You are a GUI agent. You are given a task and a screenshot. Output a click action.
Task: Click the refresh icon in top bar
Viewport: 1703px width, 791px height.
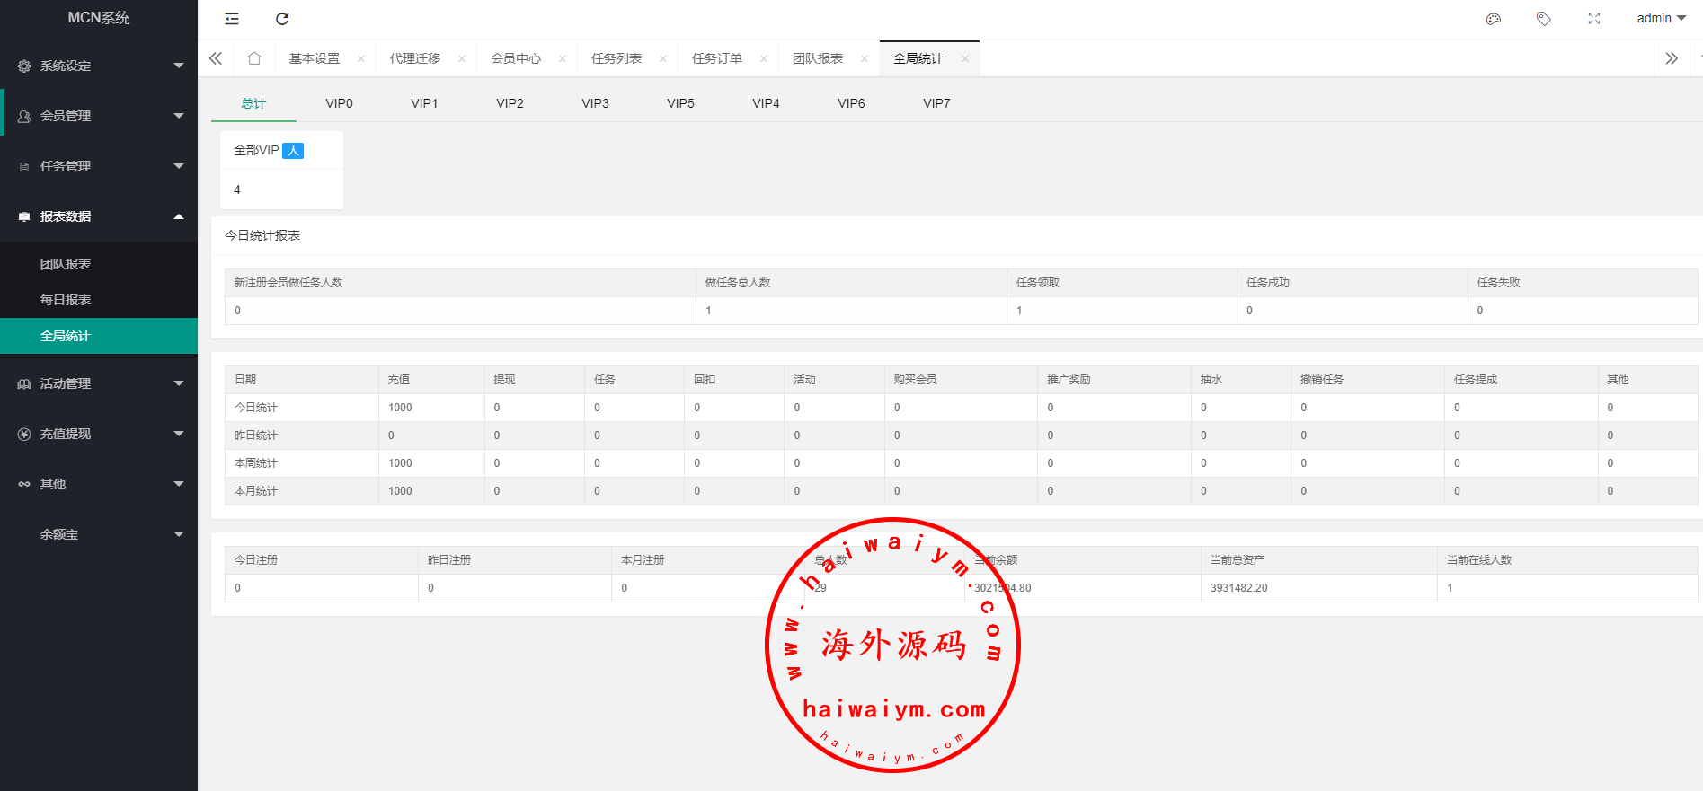click(x=282, y=19)
